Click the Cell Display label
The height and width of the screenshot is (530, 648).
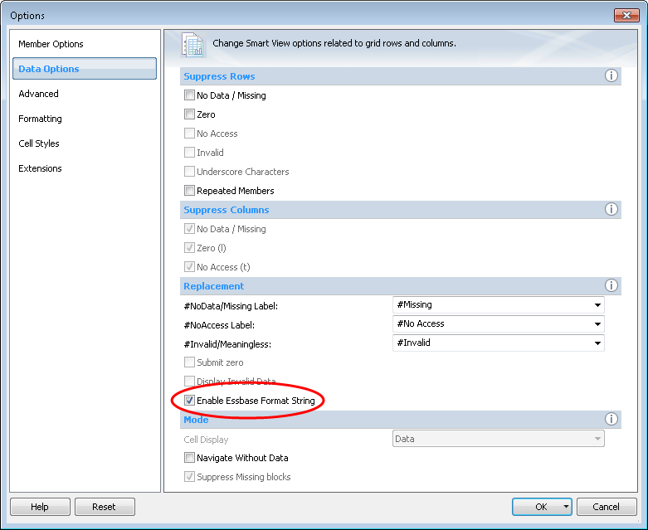tap(206, 440)
